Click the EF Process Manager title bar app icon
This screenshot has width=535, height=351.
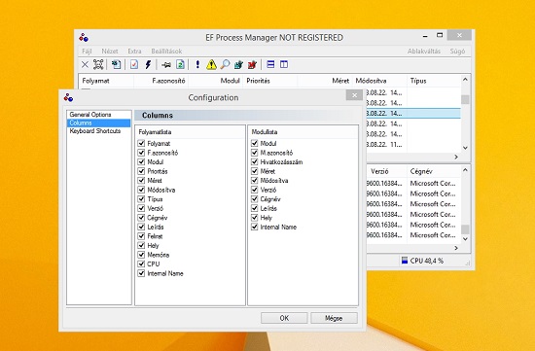click(84, 38)
